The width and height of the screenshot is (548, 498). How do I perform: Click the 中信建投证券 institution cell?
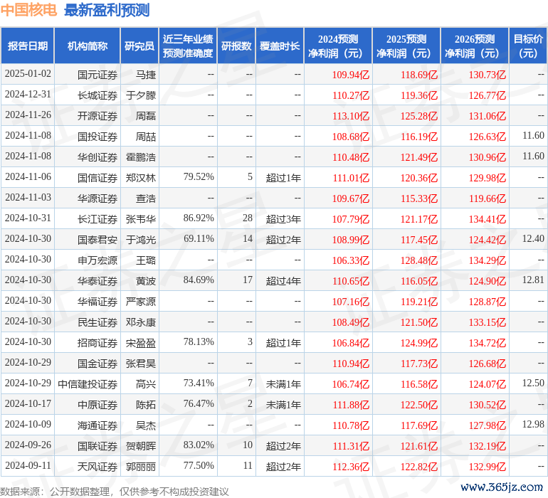tap(88, 384)
